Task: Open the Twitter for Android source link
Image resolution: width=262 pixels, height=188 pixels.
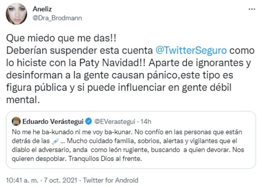Action: click(111, 180)
